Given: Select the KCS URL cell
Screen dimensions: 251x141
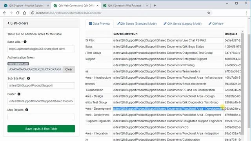Looking at the screenshot, I should coord(168,127).
